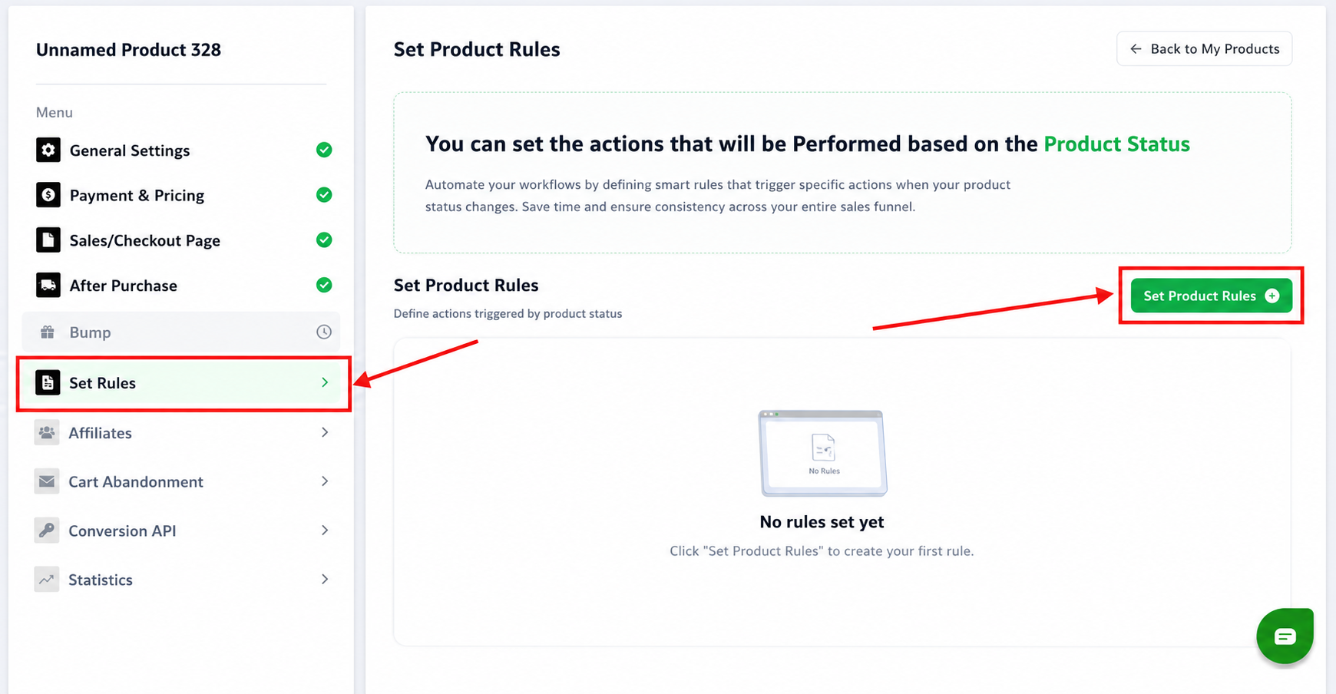1336x694 pixels.
Task: Click the green checkmark beside After Purchase
Action: coord(324,285)
